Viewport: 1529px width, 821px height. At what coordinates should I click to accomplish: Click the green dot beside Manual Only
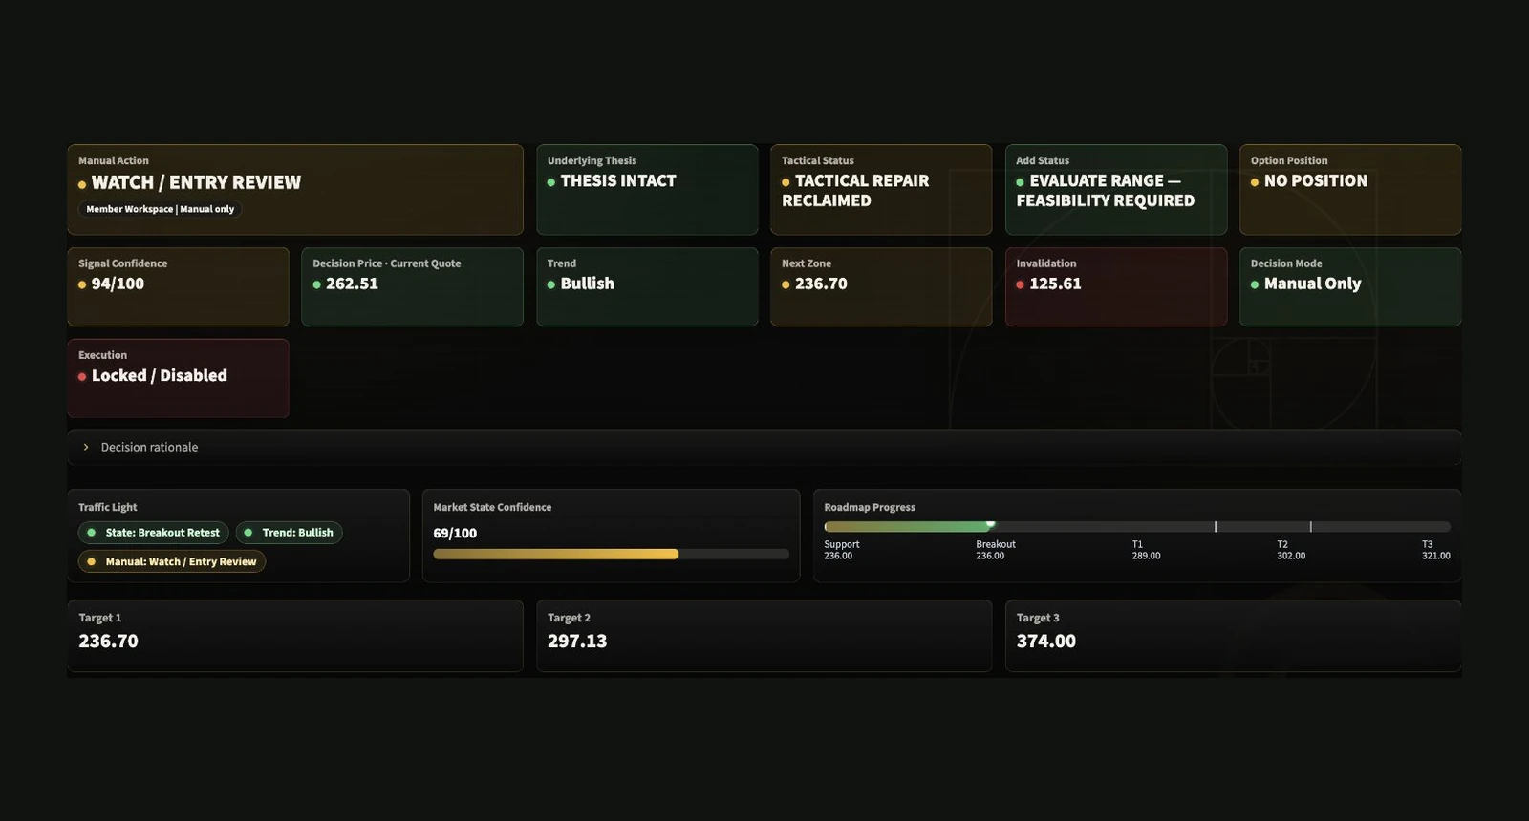click(x=1255, y=284)
